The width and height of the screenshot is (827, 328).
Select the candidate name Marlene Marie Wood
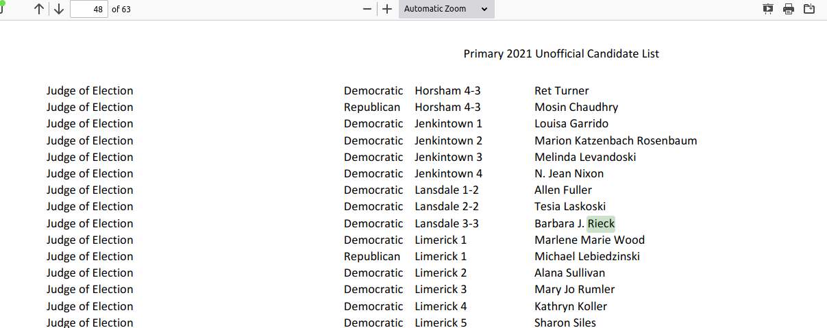pyautogui.click(x=589, y=240)
